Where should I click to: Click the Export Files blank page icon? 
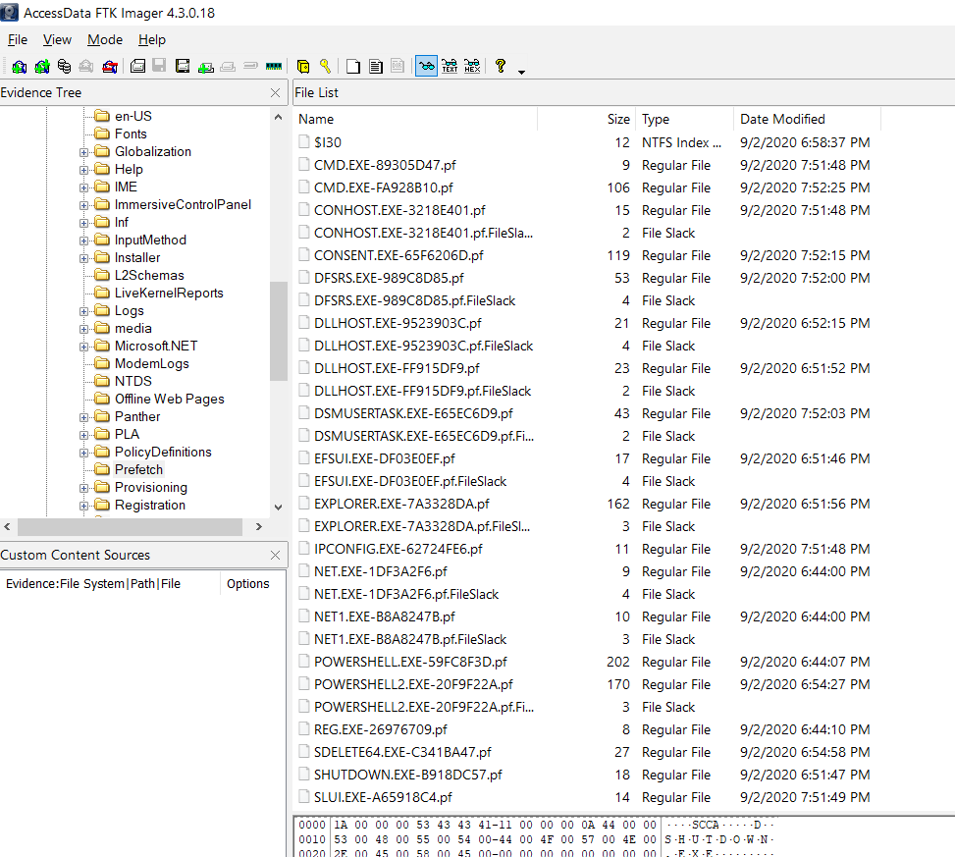(x=353, y=67)
